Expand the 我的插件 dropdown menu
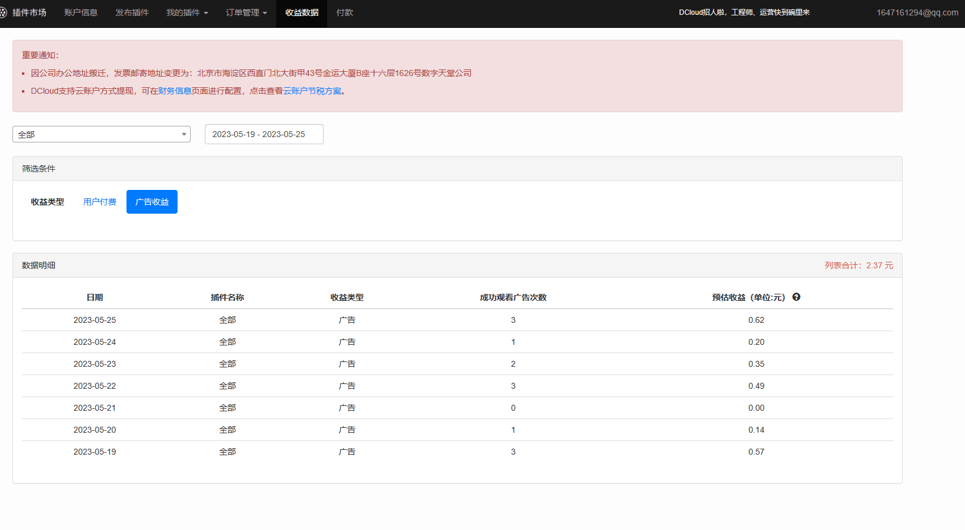The image size is (965, 530). (186, 12)
